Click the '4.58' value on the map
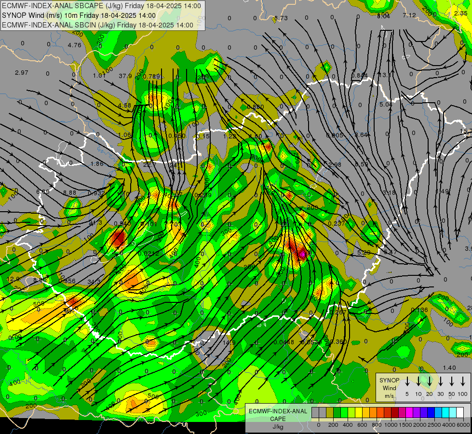472x434 pixels. (124, 106)
